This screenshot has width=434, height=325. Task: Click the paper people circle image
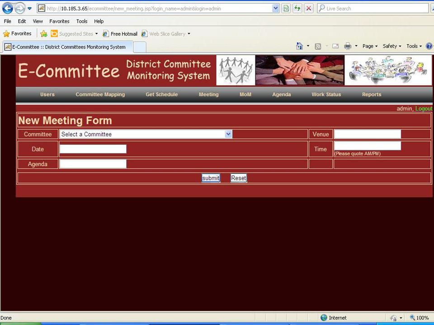tap(236, 70)
